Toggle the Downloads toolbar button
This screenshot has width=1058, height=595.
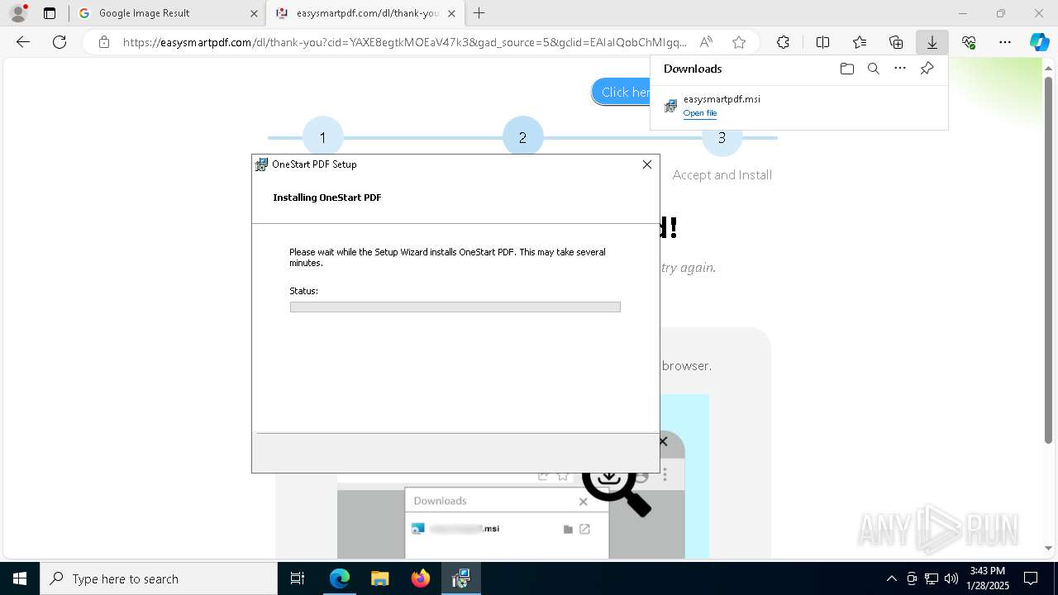(x=932, y=42)
